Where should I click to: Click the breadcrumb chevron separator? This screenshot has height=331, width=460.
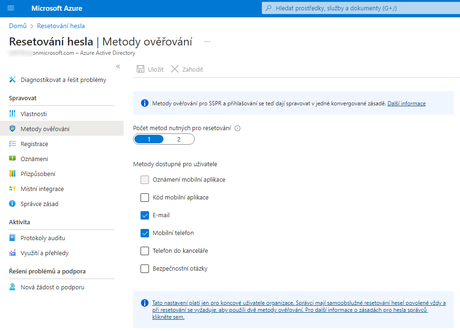click(x=32, y=26)
